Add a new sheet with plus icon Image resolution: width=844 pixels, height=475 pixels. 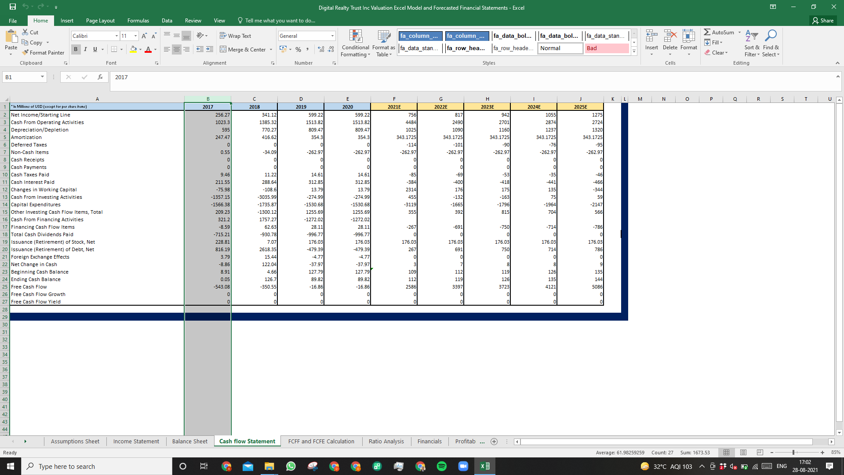pos(494,442)
